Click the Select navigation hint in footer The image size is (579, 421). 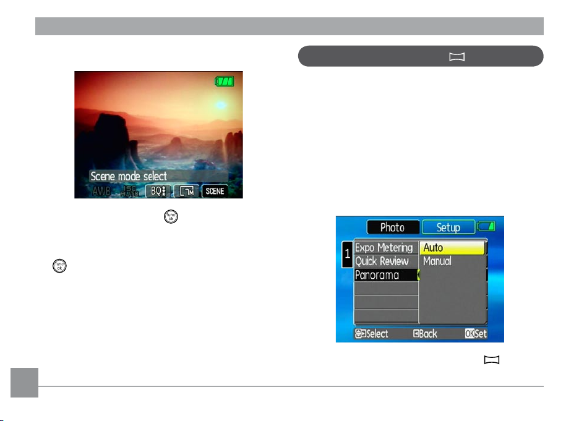coord(371,334)
